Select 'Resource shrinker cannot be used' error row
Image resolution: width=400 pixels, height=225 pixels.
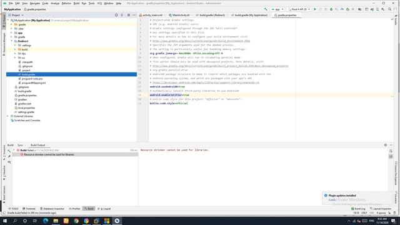[75, 154]
